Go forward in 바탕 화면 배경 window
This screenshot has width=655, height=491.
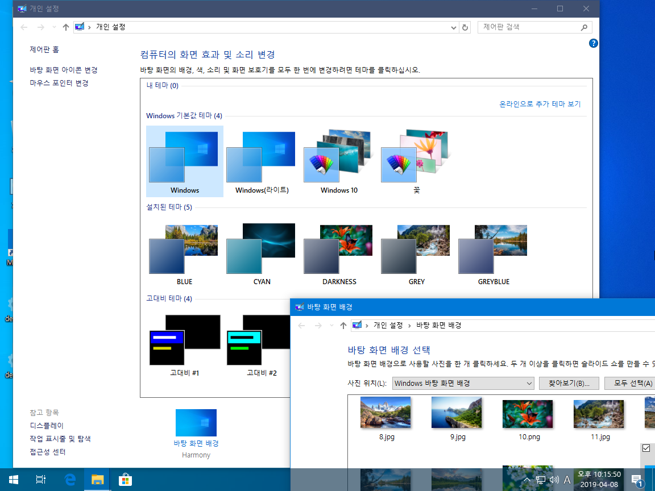point(318,326)
